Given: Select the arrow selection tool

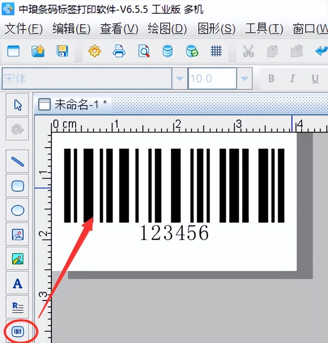Looking at the screenshot, I should [17, 104].
